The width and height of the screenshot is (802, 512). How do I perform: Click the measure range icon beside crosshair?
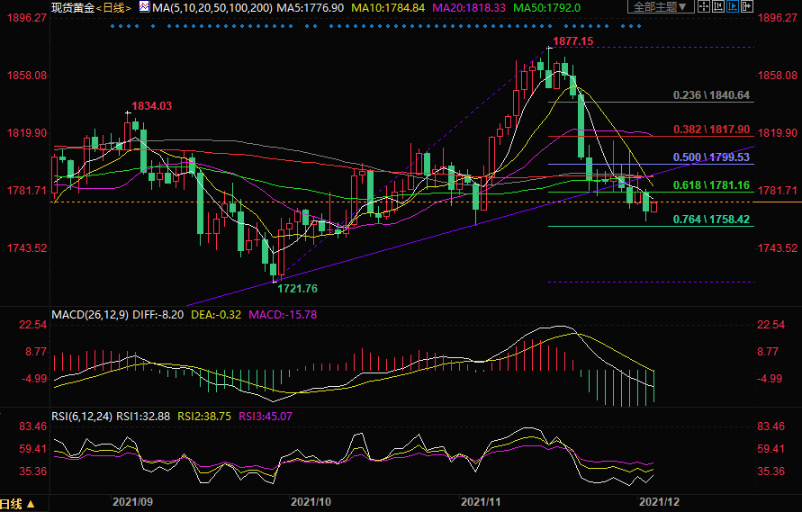click(718, 6)
